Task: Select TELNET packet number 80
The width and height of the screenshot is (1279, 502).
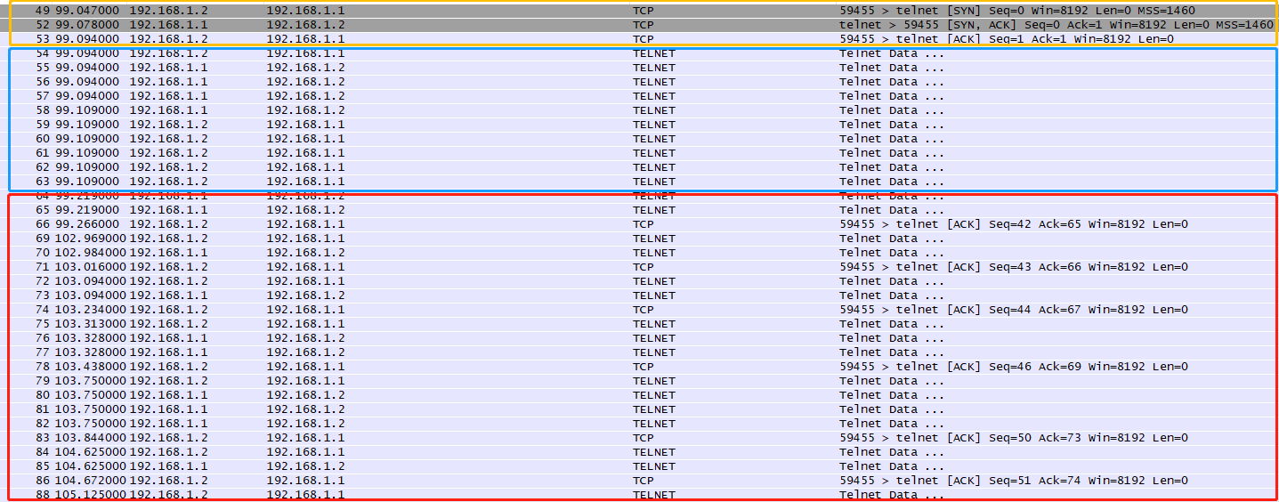Action: tap(623, 395)
